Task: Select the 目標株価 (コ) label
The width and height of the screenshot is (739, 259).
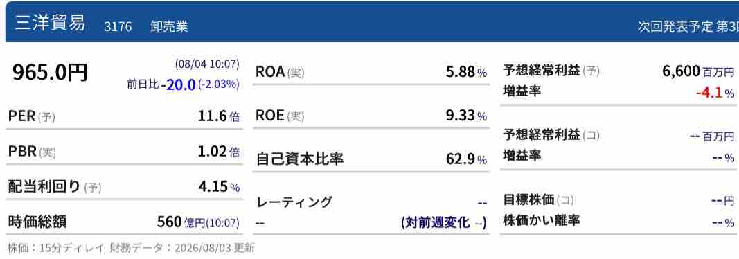Action: (539, 200)
